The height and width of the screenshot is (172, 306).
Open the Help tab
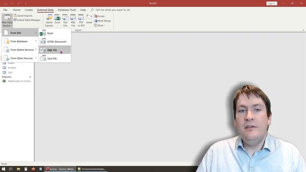(83, 10)
